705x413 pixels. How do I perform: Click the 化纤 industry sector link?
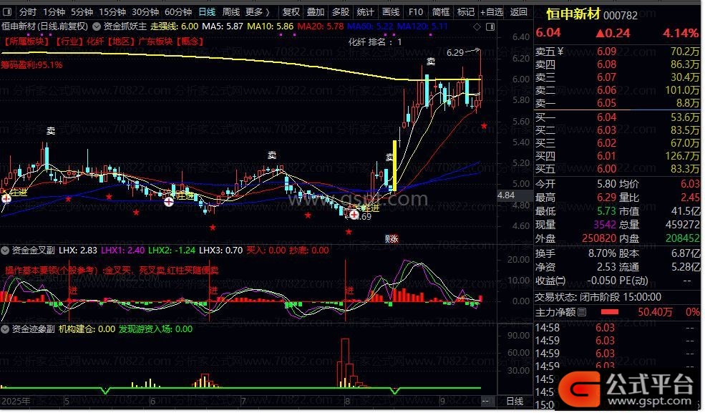click(x=95, y=42)
